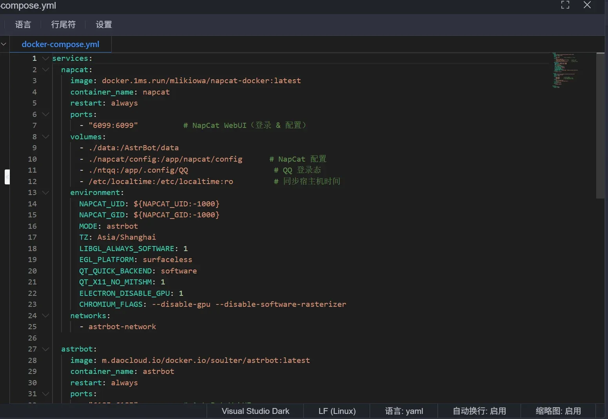Click the vertical scrollbar thumb
This screenshot has height=419, width=608.
pos(600,126)
